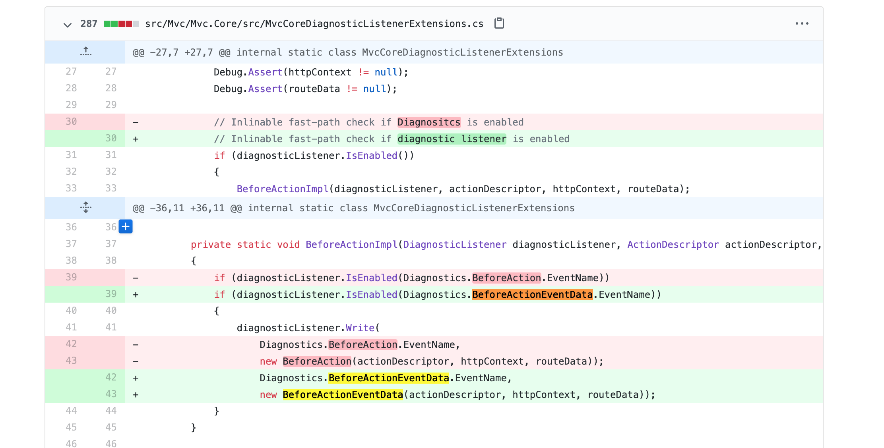Click orange-highlighted 'BeforeActionEventData' on line 39

click(532, 294)
